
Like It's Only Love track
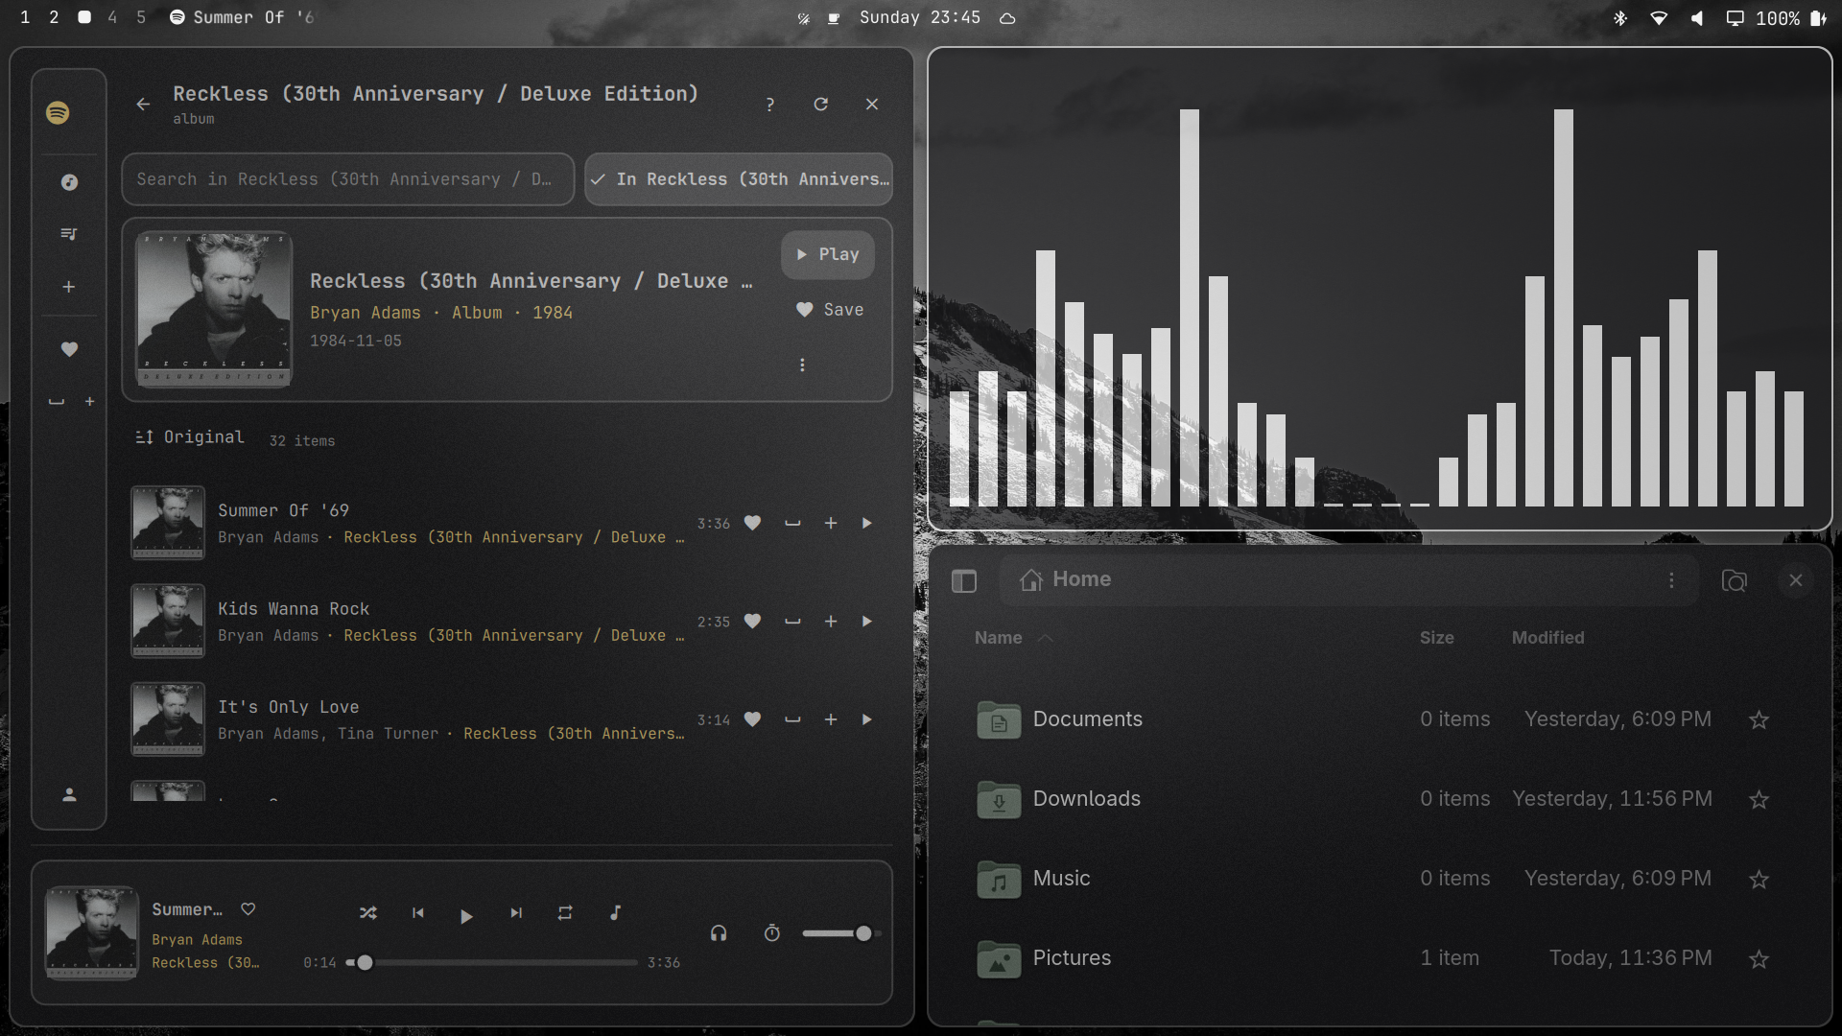pyautogui.click(x=753, y=719)
